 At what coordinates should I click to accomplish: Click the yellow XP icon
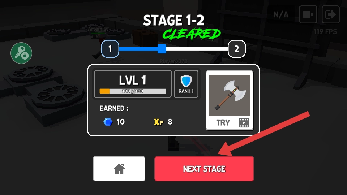point(159,122)
